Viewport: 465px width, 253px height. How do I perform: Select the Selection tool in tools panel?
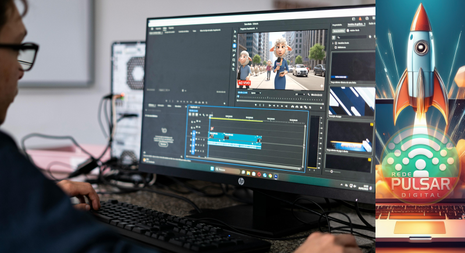(x=235, y=32)
